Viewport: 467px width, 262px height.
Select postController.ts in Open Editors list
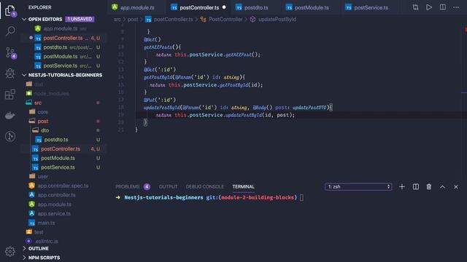[x=63, y=38]
